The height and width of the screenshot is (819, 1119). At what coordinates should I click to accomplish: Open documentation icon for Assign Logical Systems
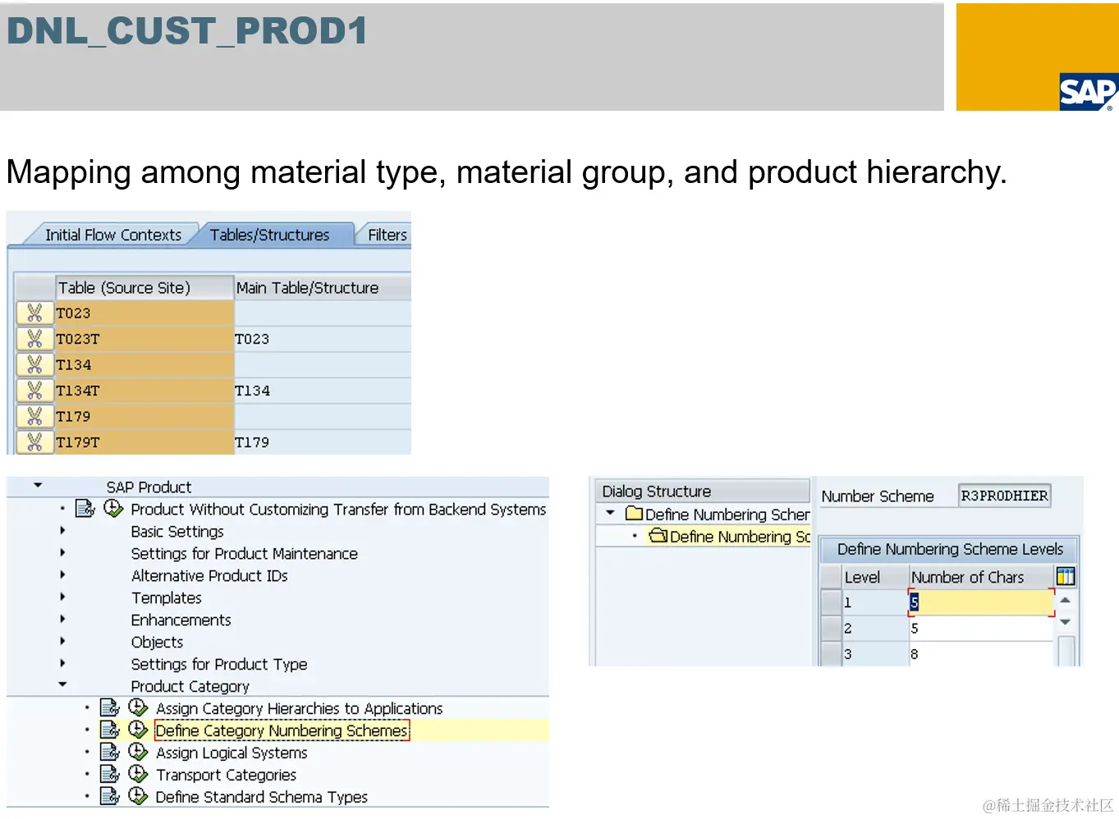pos(110,752)
